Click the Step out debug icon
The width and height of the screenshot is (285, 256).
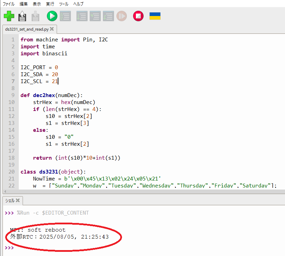pos(108,16)
